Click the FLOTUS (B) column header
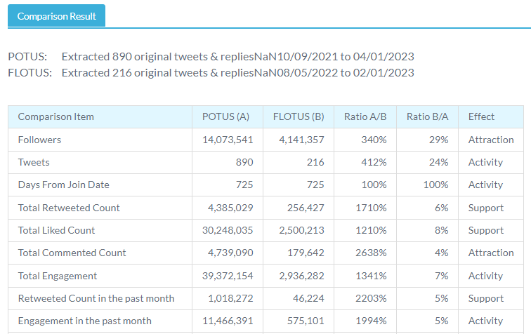 (x=299, y=116)
